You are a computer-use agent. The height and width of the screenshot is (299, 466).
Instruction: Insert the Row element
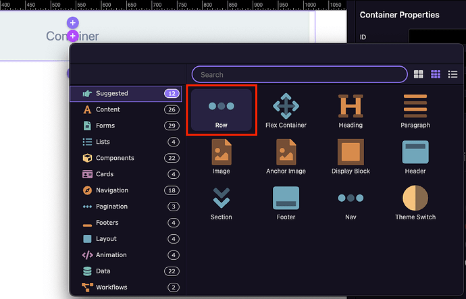(x=221, y=110)
